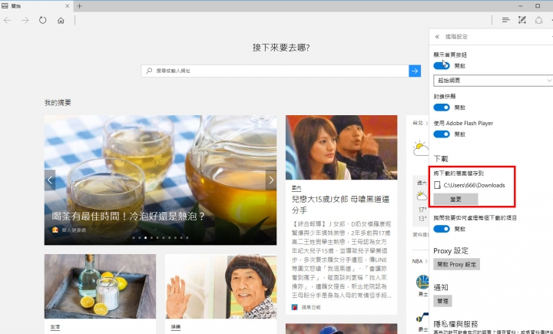Open the Hub (favorites, reading list) icon
This screenshot has width=553, height=334.
(505, 20)
